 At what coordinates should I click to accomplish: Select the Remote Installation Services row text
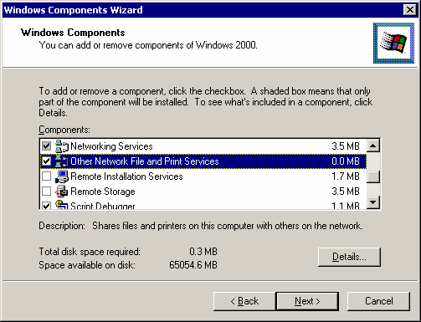pos(126,176)
